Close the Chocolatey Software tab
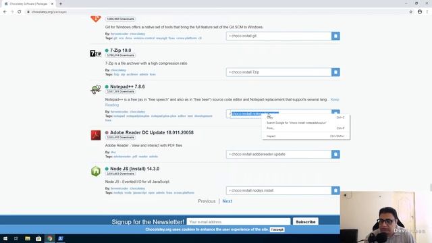 tap(52, 4)
